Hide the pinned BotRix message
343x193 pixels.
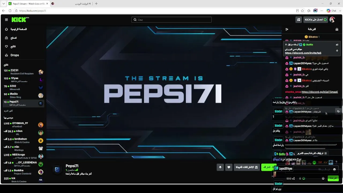point(337,45)
